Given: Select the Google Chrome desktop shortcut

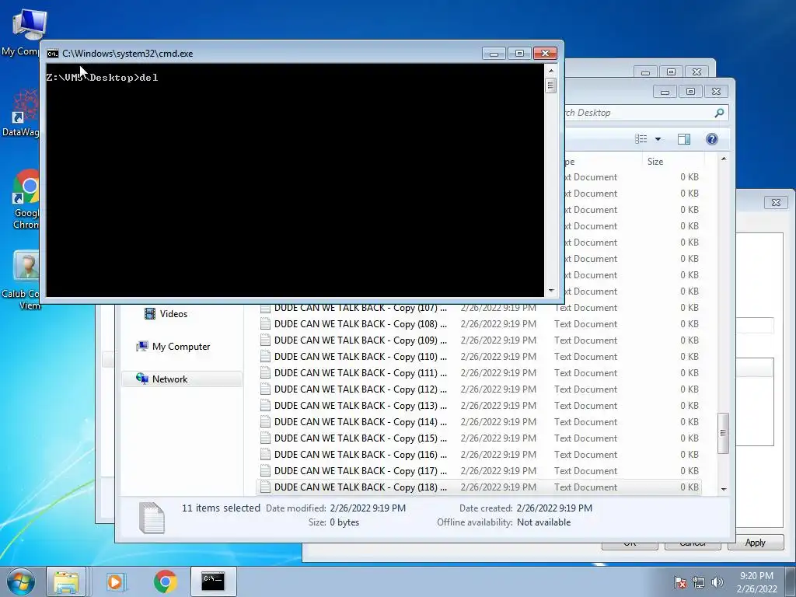Looking at the screenshot, I should pos(24,199).
